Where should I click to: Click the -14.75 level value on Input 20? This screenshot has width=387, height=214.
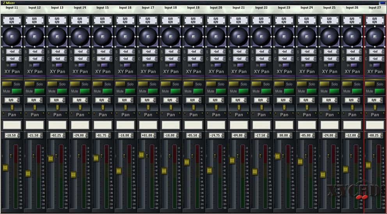(x=215, y=136)
